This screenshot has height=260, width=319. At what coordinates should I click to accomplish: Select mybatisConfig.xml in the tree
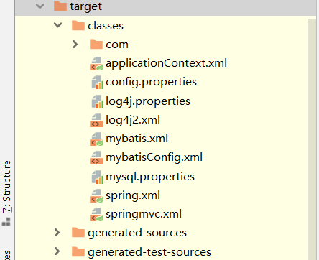click(x=154, y=158)
